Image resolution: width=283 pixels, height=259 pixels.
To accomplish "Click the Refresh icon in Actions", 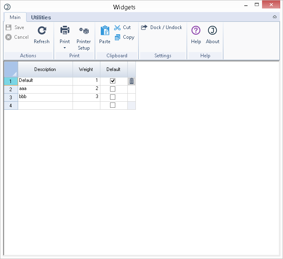I will point(42,31).
